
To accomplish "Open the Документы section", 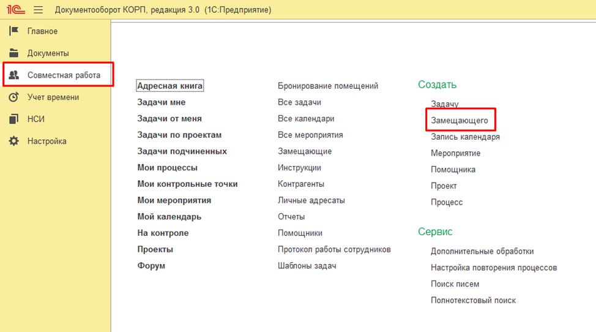I will [x=48, y=53].
